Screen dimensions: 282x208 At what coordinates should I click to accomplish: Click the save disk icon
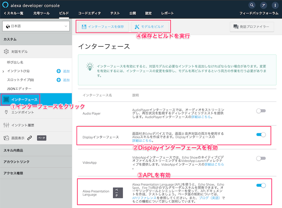coord(84,27)
